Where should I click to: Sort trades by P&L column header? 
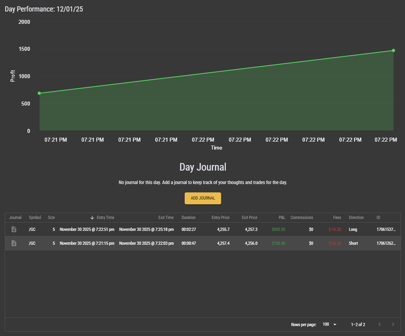point(282,217)
